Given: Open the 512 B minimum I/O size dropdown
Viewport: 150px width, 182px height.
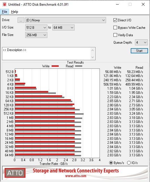Looking at the screenshot, I should click(36, 28).
